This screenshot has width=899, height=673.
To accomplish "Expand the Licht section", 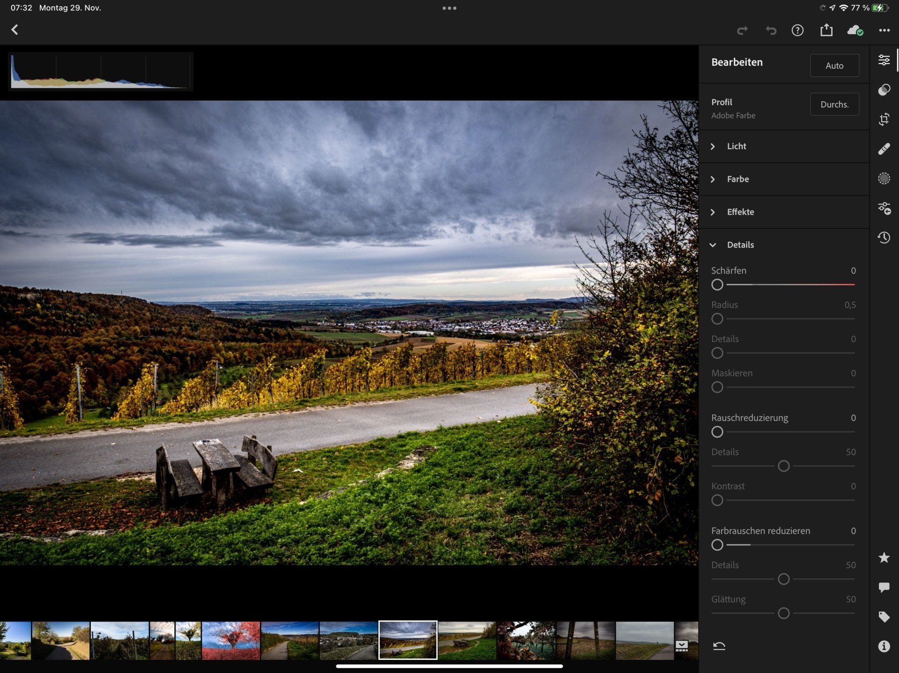I will tap(737, 146).
